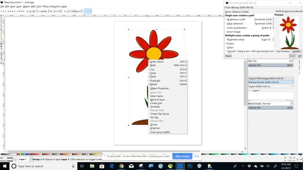Open the notification center icon

click(x=296, y=166)
